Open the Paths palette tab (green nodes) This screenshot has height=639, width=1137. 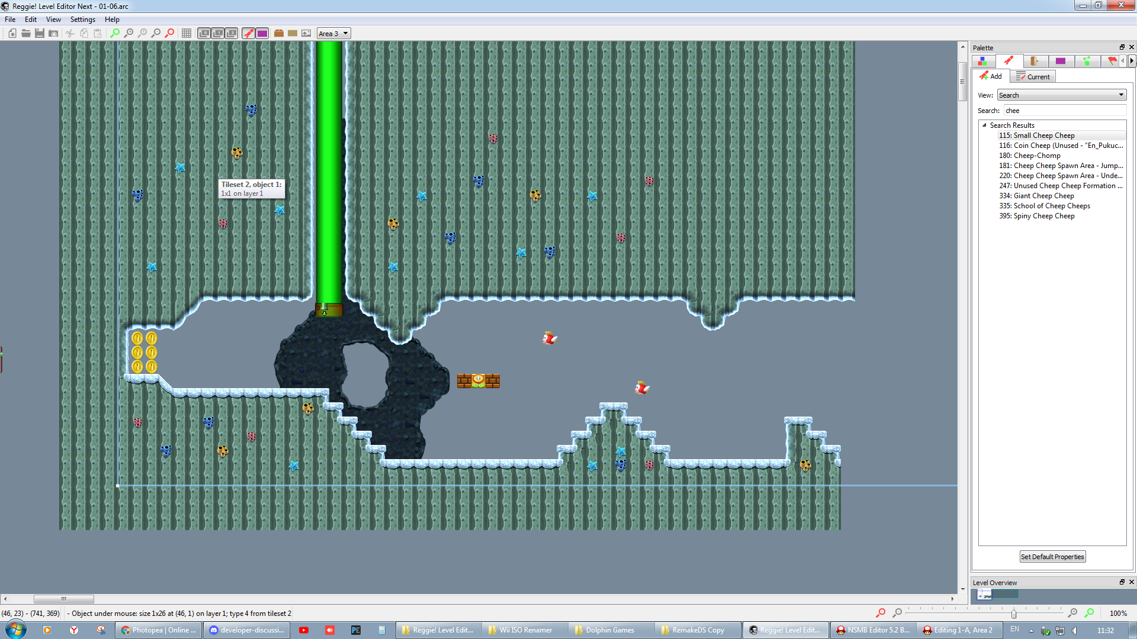click(x=1087, y=61)
